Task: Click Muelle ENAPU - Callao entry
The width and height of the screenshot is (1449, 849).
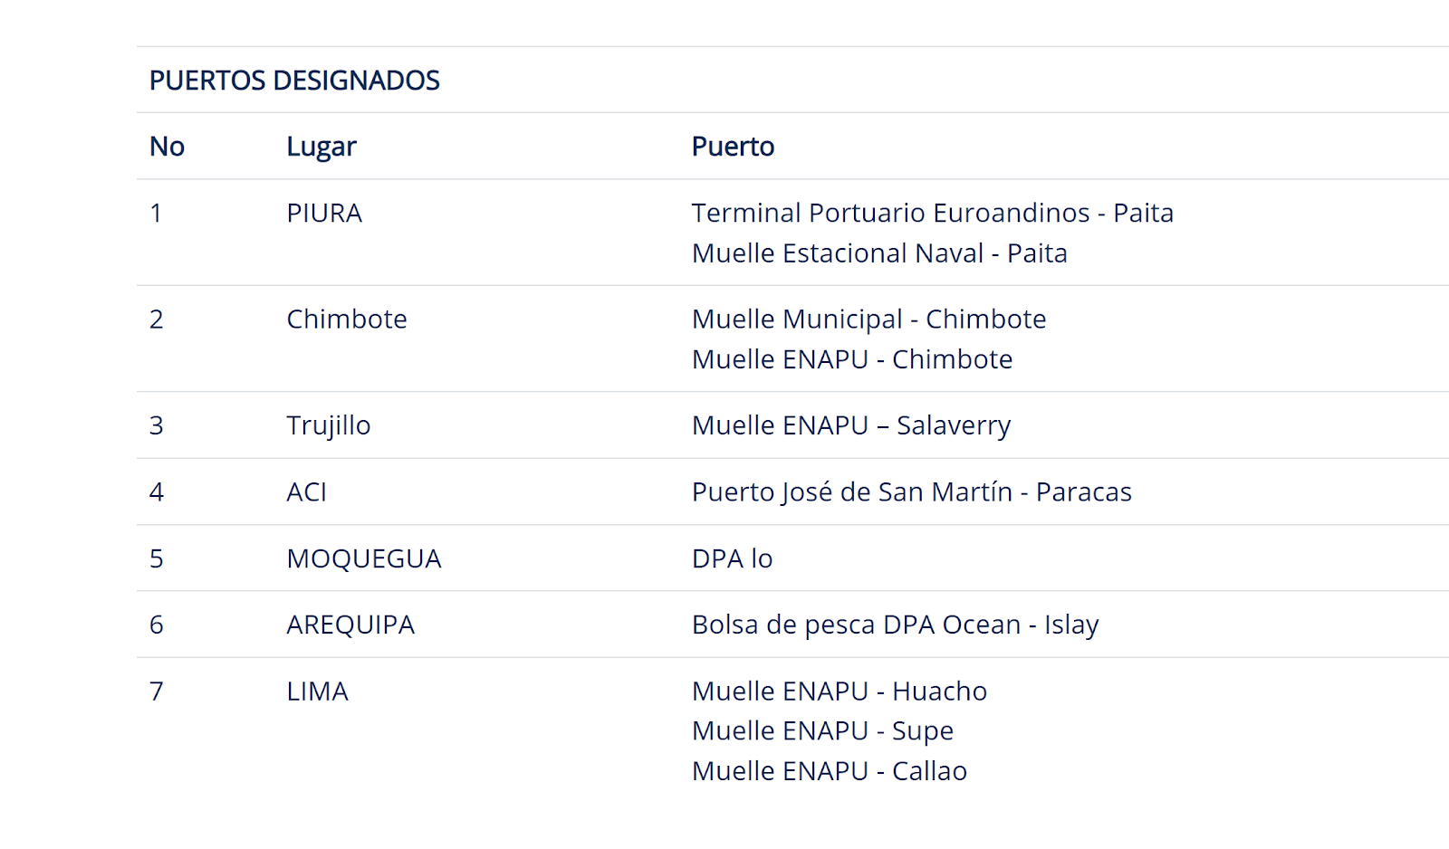Action: pyautogui.click(x=830, y=771)
